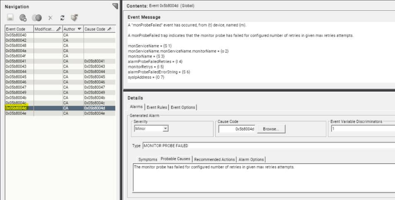Click the Event Variable Discriminators field
Image resolution: width=395 pixels, height=200 pixels.
click(363, 129)
